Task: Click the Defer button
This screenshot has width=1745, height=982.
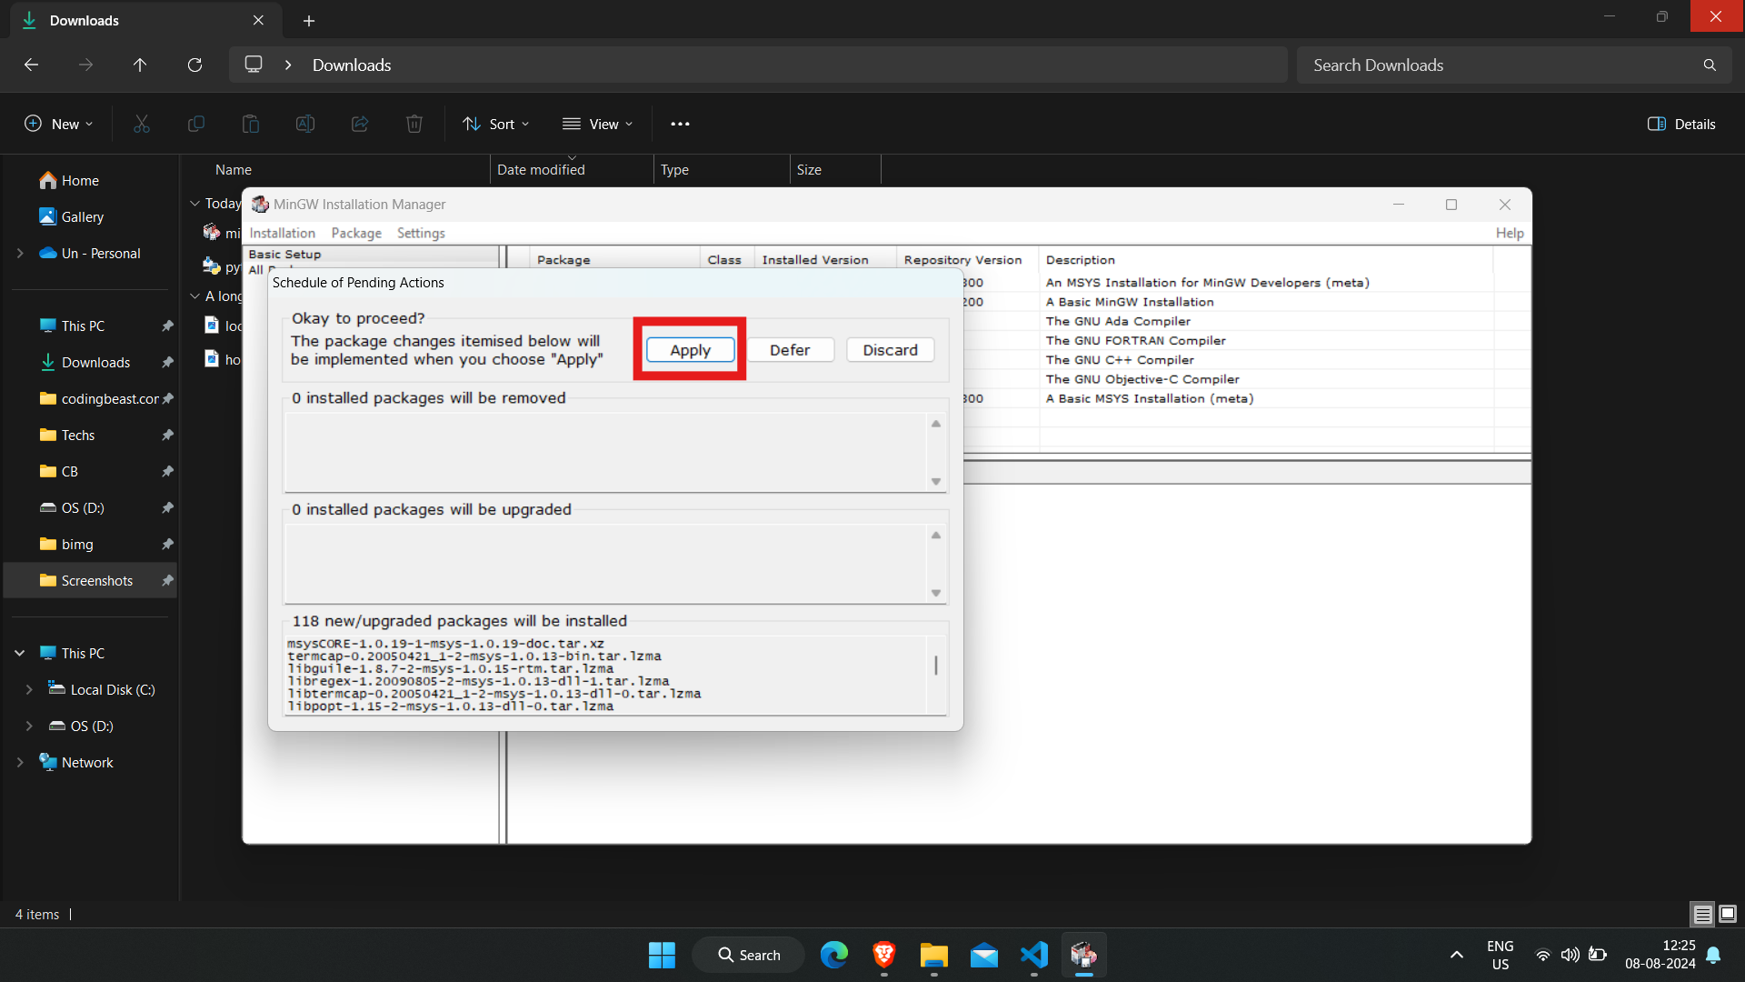Action: (790, 349)
